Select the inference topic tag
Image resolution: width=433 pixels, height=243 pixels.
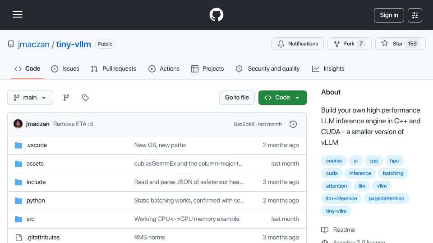click(360, 173)
